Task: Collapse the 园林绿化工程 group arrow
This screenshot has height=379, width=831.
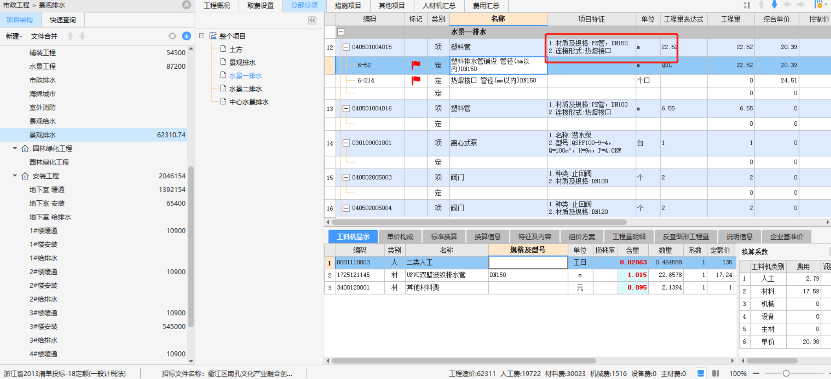Action: coord(15,149)
